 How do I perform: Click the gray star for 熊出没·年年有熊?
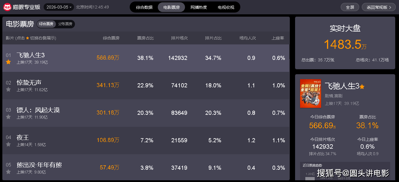(x=8, y=172)
